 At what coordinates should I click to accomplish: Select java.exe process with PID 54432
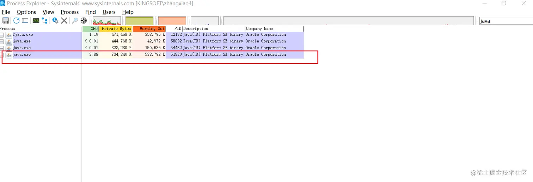pos(22,48)
